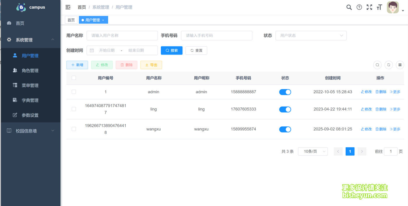Toggle admin user status switch

coord(285,92)
